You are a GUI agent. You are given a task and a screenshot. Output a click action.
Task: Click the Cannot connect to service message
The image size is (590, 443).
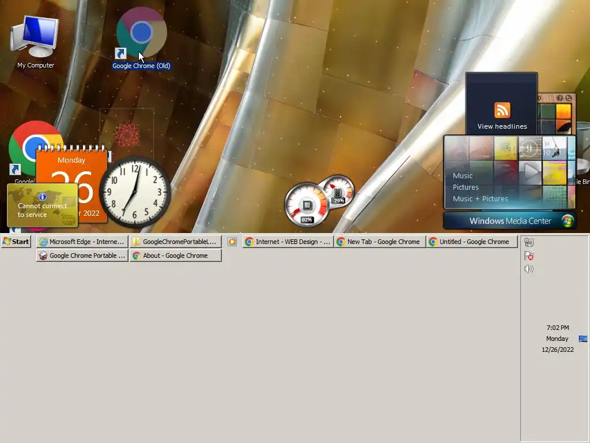coord(42,210)
